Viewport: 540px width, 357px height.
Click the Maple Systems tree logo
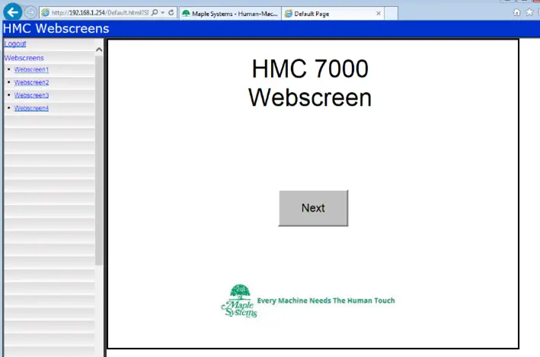[239, 301]
